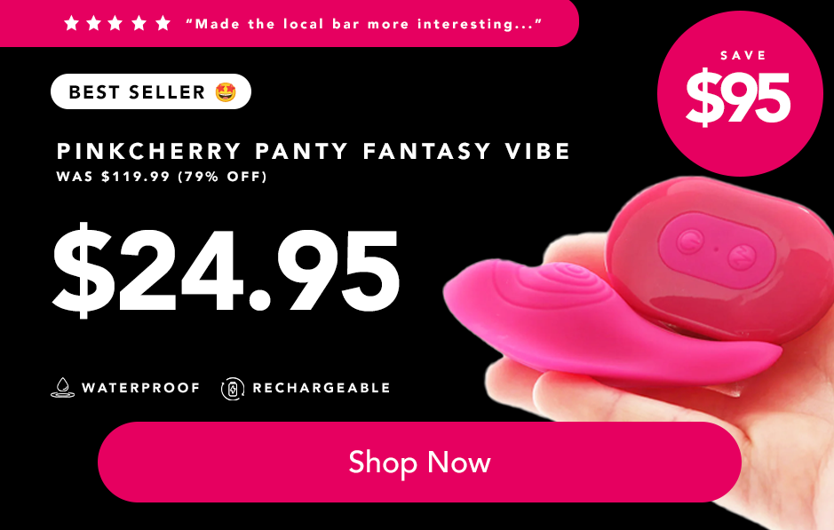Click the Waterproof label
The height and width of the screenshot is (530, 834).
click(x=140, y=388)
